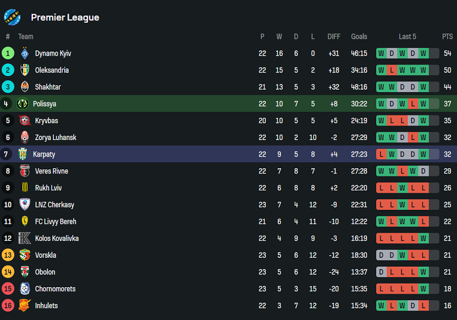Click the Dynamo Kyiv club crest
457x320 pixels.
(25, 53)
